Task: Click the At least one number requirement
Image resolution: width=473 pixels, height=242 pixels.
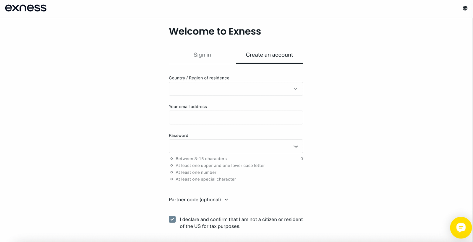Action: click(x=196, y=172)
